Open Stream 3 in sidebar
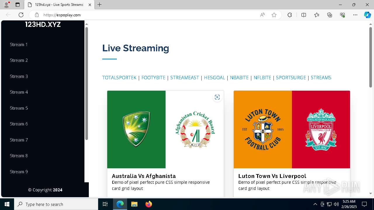 pyautogui.click(x=19, y=76)
